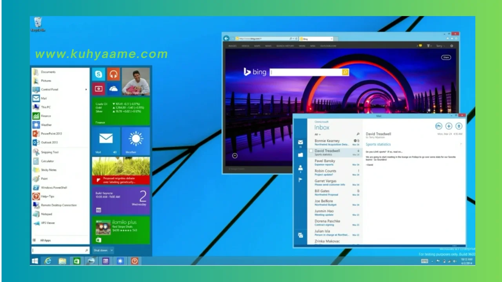Open the news tile about labeling debate
The width and height of the screenshot is (502, 282).
tap(121, 171)
